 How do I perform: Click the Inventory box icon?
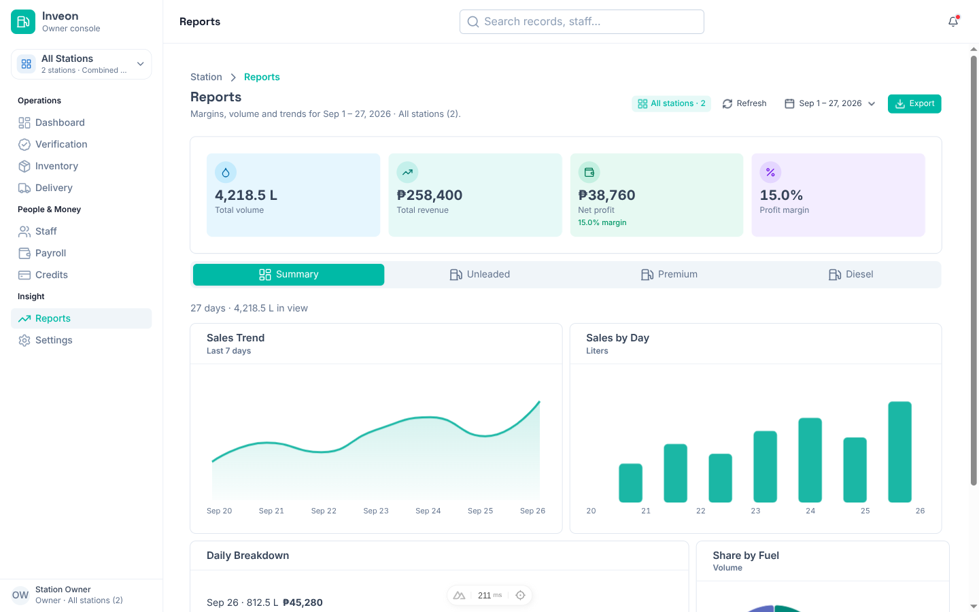[24, 166]
